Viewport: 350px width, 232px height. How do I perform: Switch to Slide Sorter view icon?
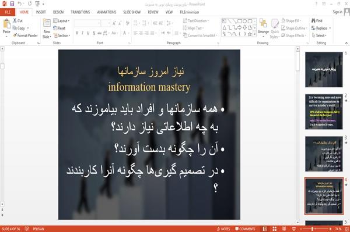(275, 229)
